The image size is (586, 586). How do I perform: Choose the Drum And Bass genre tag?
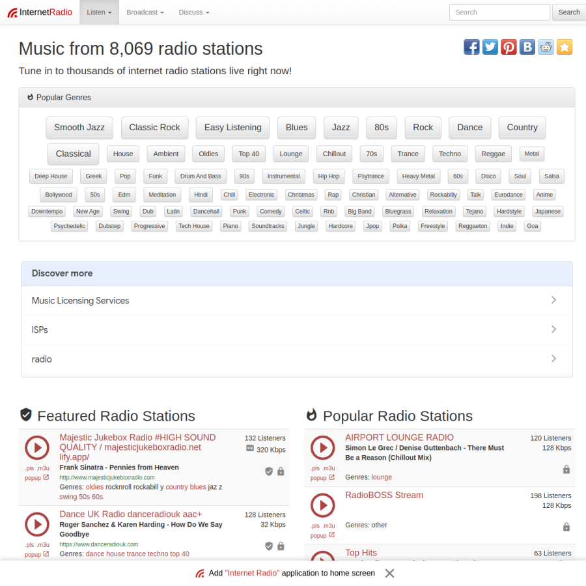[201, 176]
